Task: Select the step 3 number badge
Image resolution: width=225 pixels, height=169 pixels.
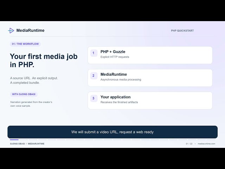Action: (x=94, y=98)
